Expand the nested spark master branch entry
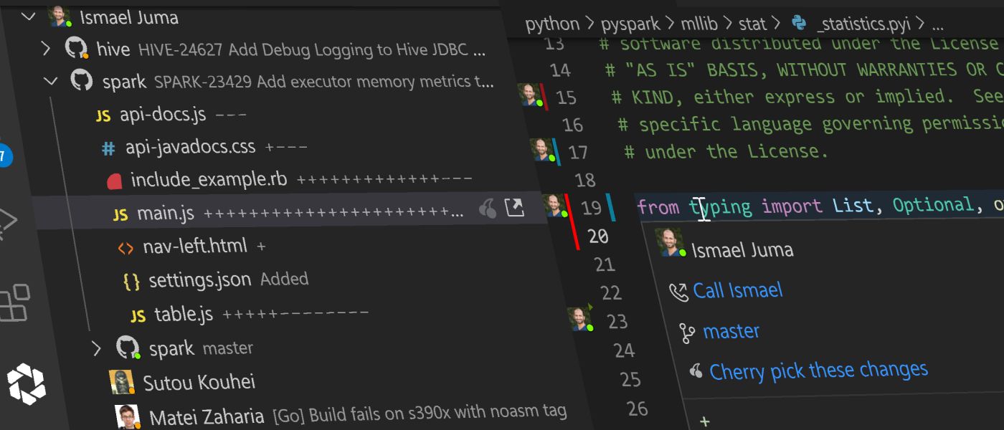The image size is (1004, 430). (96, 348)
